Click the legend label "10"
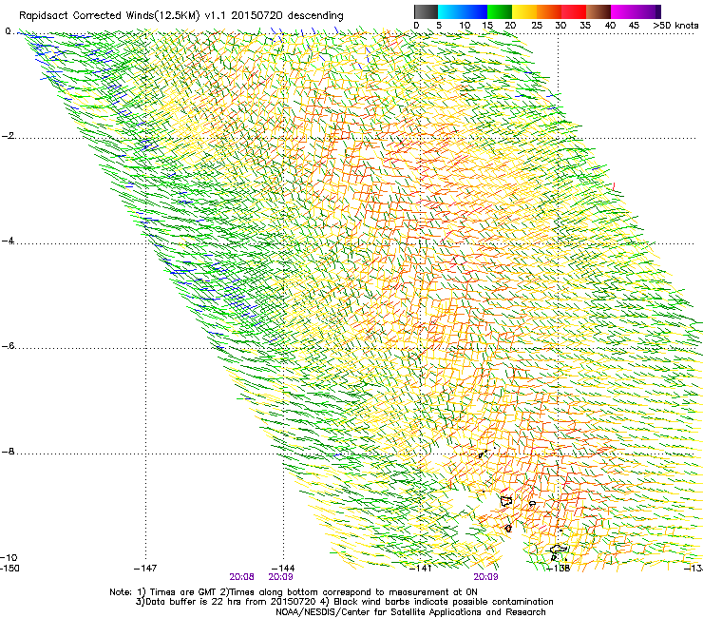The height and width of the screenshot is (618, 703). click(x=465, y=26)
